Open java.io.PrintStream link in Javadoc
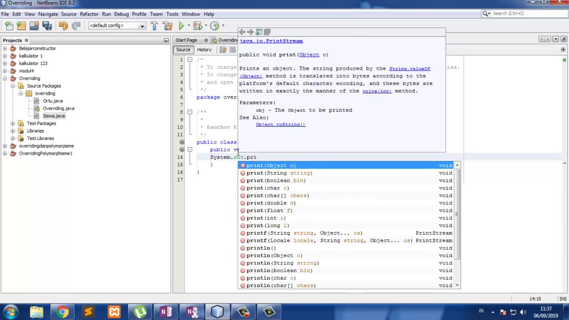 pyautogui.click(x=271, y=41)
